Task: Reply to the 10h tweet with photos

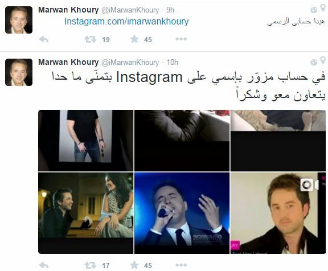Action: click(44, 265)
